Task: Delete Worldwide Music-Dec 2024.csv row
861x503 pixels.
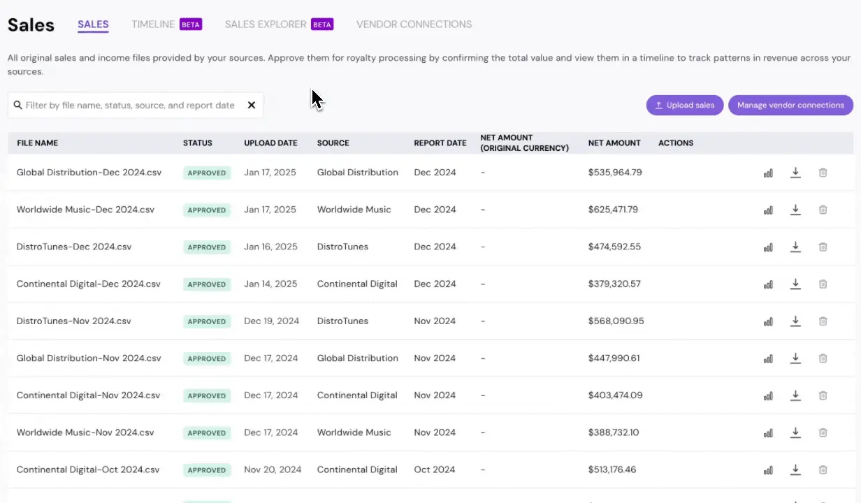Action: coord(823,210)
